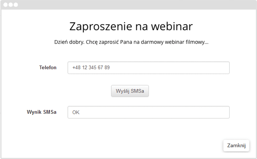The height and width of the screenshot is (159, 257).
Task: Click the word "webinar" in the large heading
Action: click(172, 27)
